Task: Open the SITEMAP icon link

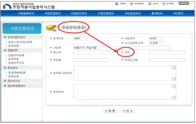Action: (131, 4)
